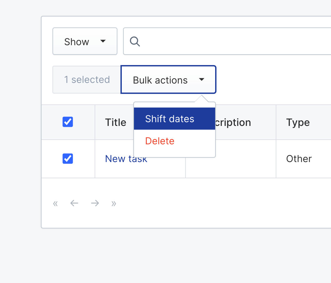The image size is (331, 283).
Task: Click the caret arrow in Show button
Action: point(103,41)
